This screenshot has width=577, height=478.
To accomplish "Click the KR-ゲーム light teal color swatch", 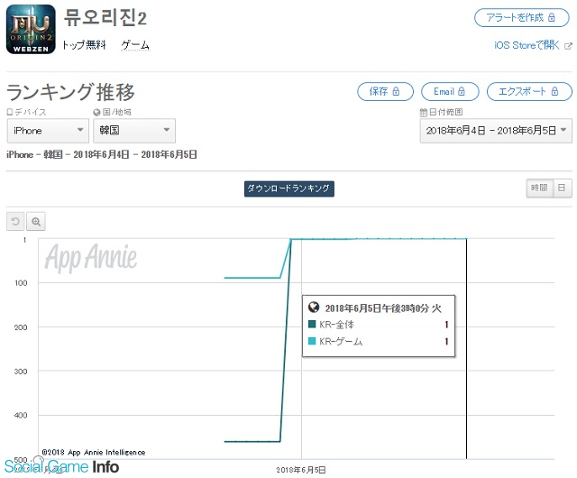I will tap(312, 341).
